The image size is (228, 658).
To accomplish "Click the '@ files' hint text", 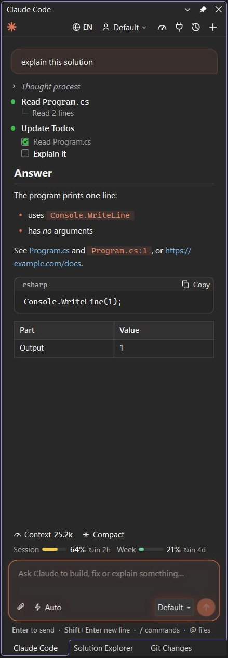I will coord(200,630).
